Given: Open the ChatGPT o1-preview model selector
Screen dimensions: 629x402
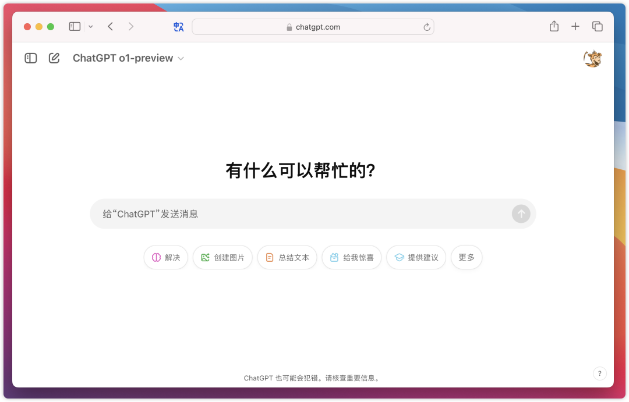Looking at the screenshot, I should pyautogui.click(x=128, y=58).
